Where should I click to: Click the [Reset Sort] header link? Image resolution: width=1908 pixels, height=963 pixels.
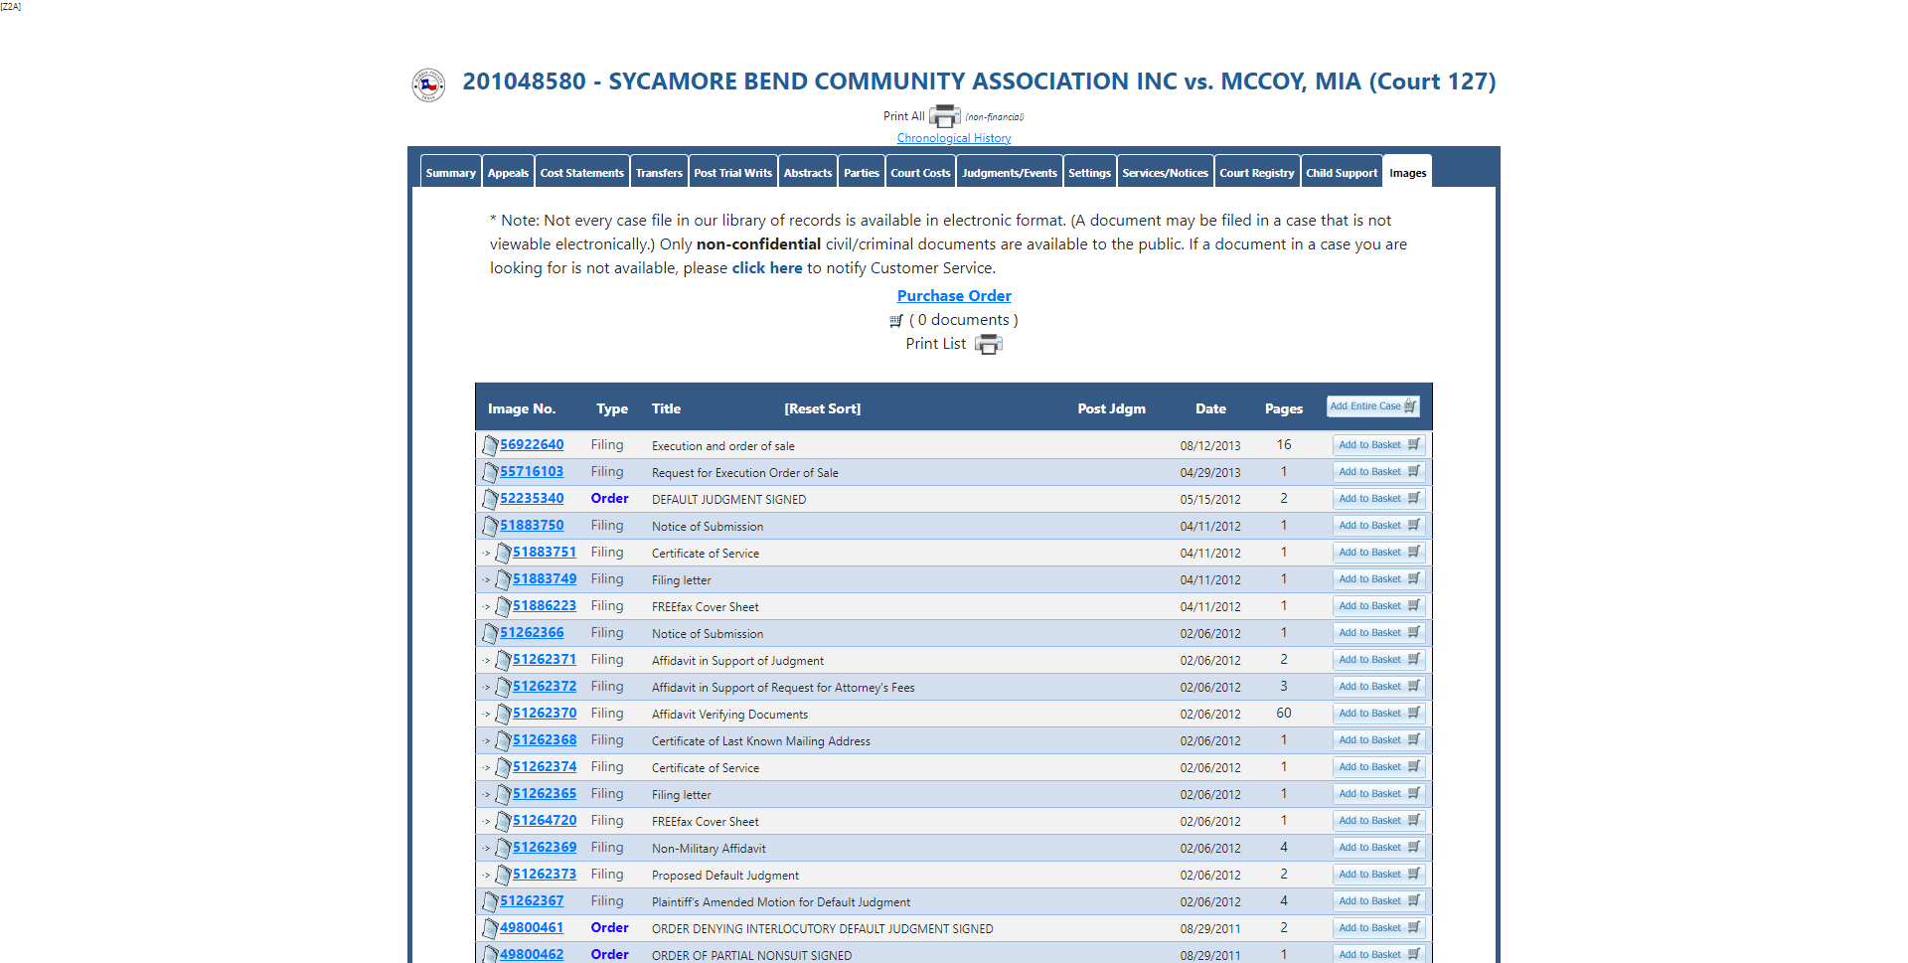coord(822,408)
